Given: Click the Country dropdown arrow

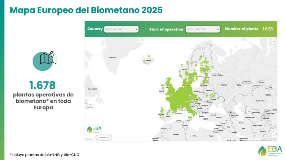Looking at the screenshot, I should pyautogui.click(x=137, y=29).
